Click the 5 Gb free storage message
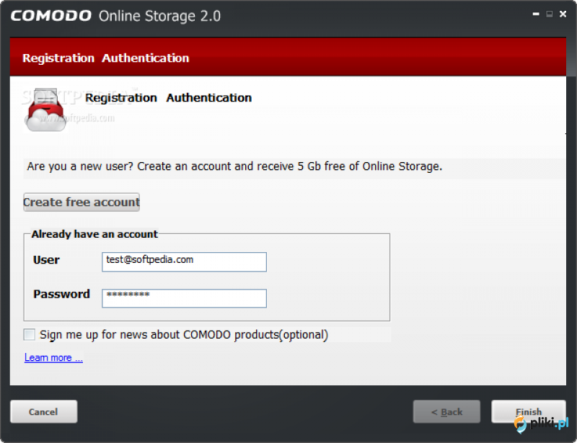577x443 pixels. [x=234, y=166]
